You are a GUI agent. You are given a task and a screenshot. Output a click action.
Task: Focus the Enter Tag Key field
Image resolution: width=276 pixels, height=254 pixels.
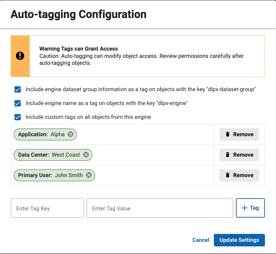click(47, 208)
